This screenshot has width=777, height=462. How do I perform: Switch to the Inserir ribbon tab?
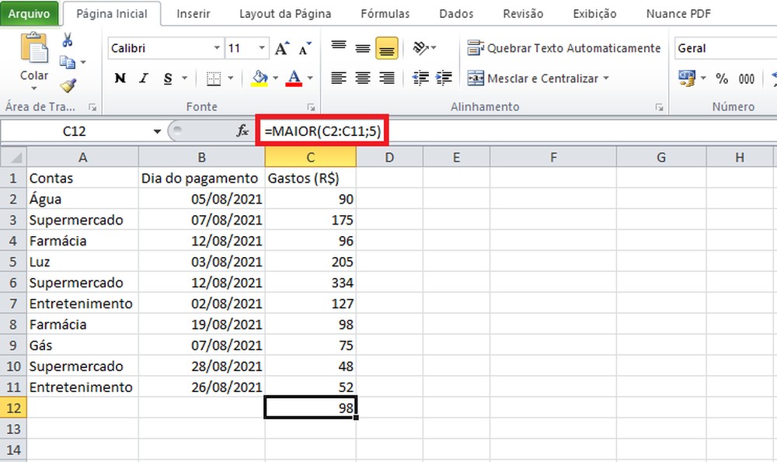pos(193,13)
